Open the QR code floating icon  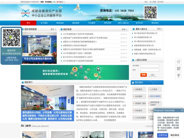178,68
